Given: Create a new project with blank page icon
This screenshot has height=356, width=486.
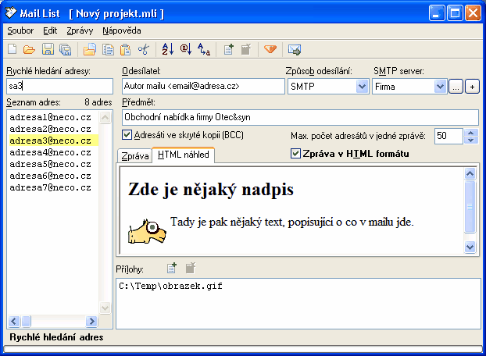Looking at the screenshot, I should point(12,49).
